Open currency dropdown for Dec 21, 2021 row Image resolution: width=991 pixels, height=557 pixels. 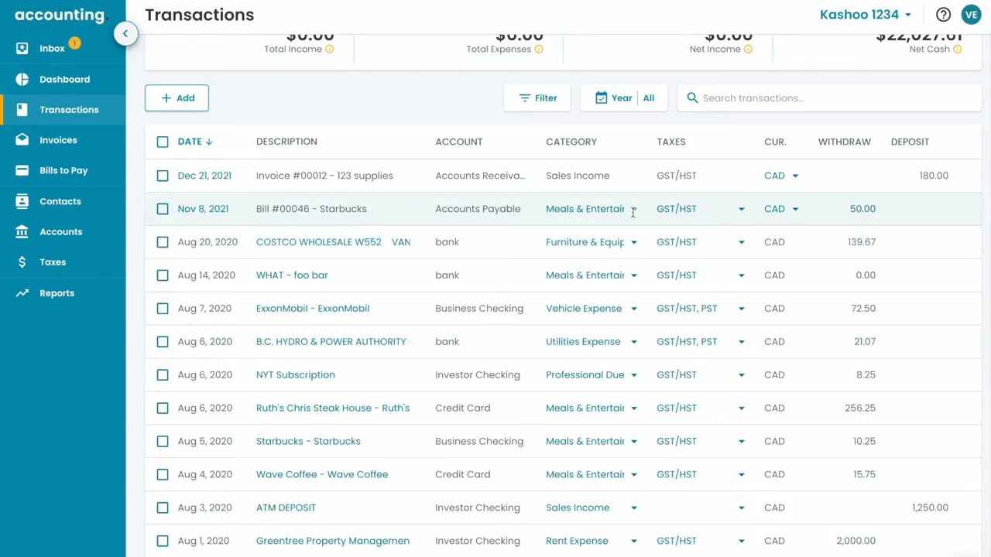pyautogui.click(x=795, y=176)
